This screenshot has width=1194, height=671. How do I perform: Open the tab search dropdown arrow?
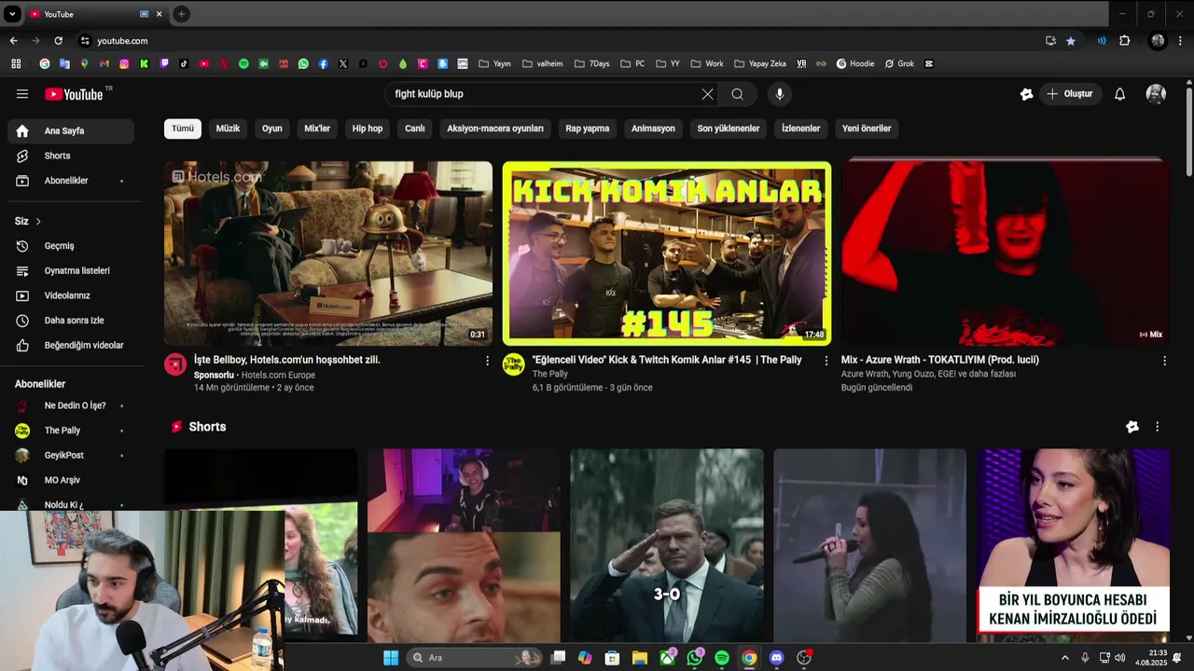[12, 14]
